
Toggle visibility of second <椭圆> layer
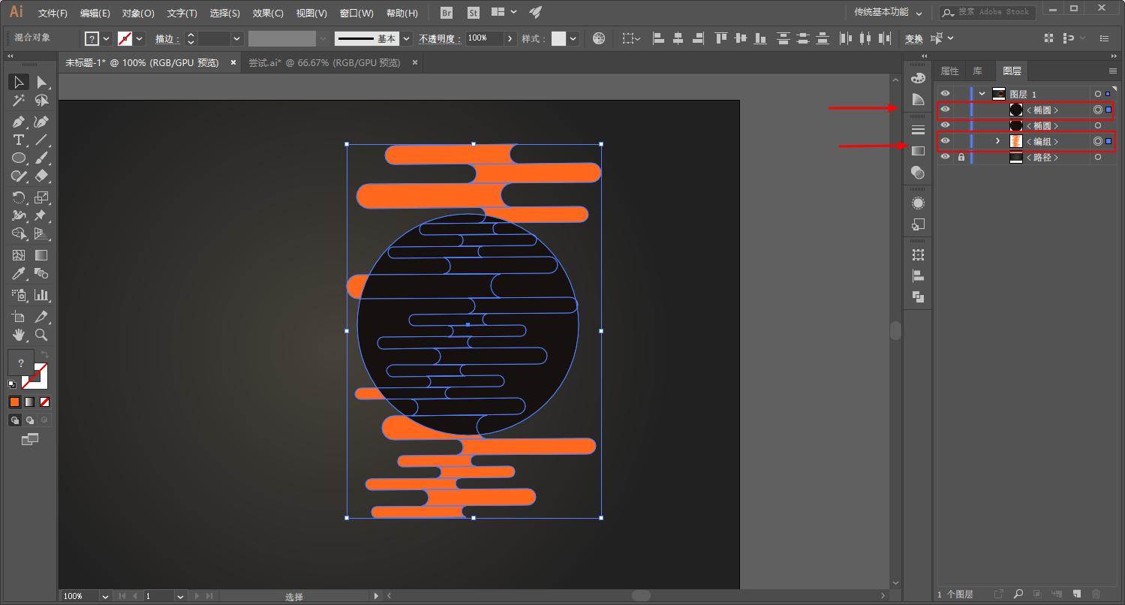945,125
